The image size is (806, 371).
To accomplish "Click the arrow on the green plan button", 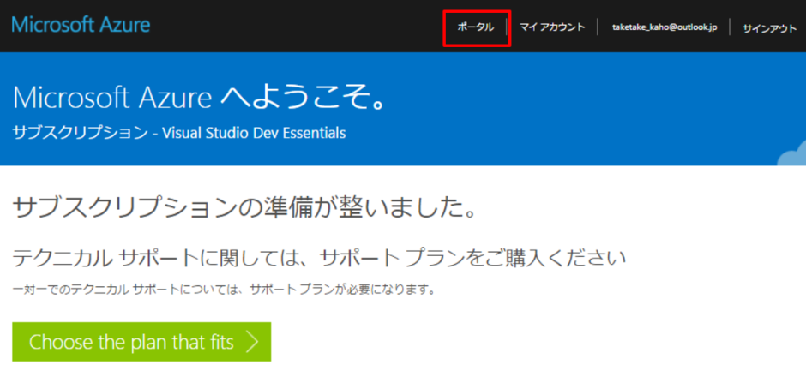I will click(252, 342).
